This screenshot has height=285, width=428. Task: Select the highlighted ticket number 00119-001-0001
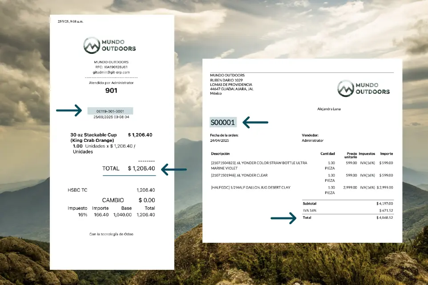(x=110, y=111)
